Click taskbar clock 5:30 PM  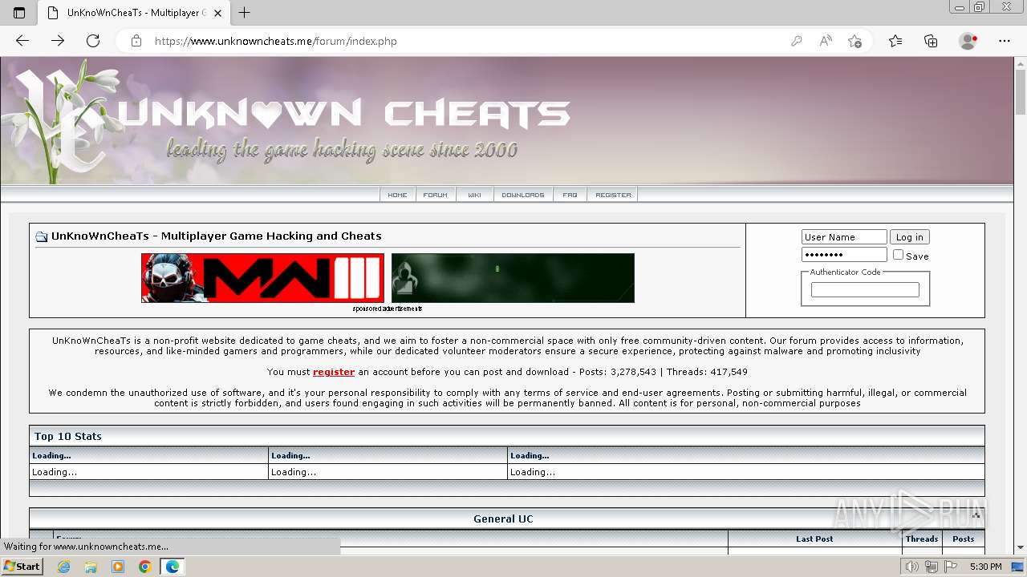[985, 567]
